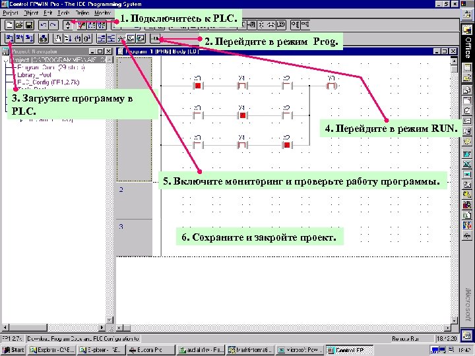Click FP1 2.7k status bar field

click(x=13, y=339)
